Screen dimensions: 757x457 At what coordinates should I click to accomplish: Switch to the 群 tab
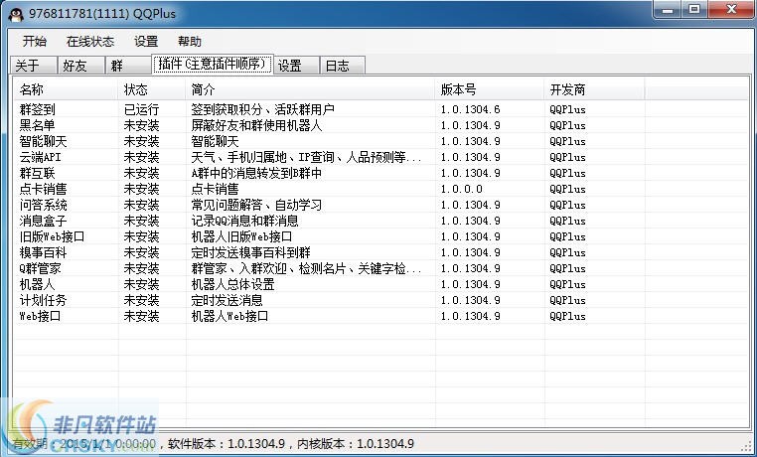(x=128, y=66)
